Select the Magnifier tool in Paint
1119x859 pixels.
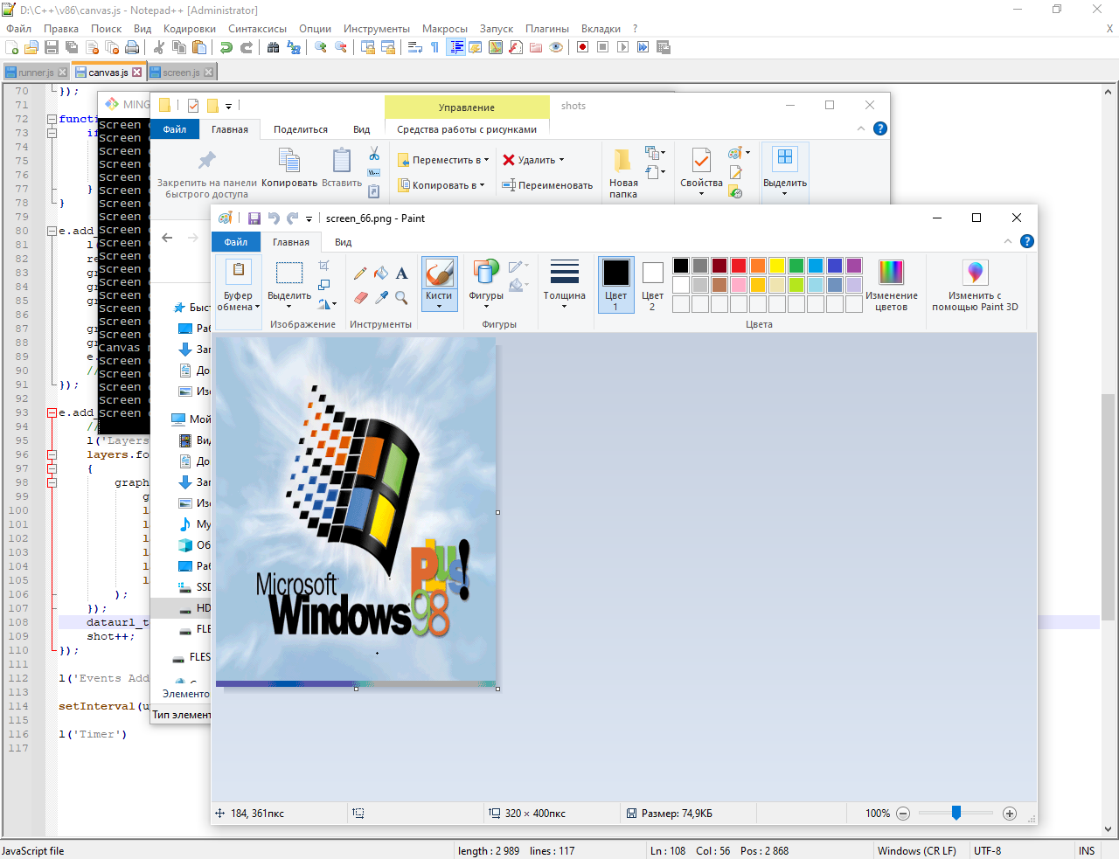tap(400, 297)
